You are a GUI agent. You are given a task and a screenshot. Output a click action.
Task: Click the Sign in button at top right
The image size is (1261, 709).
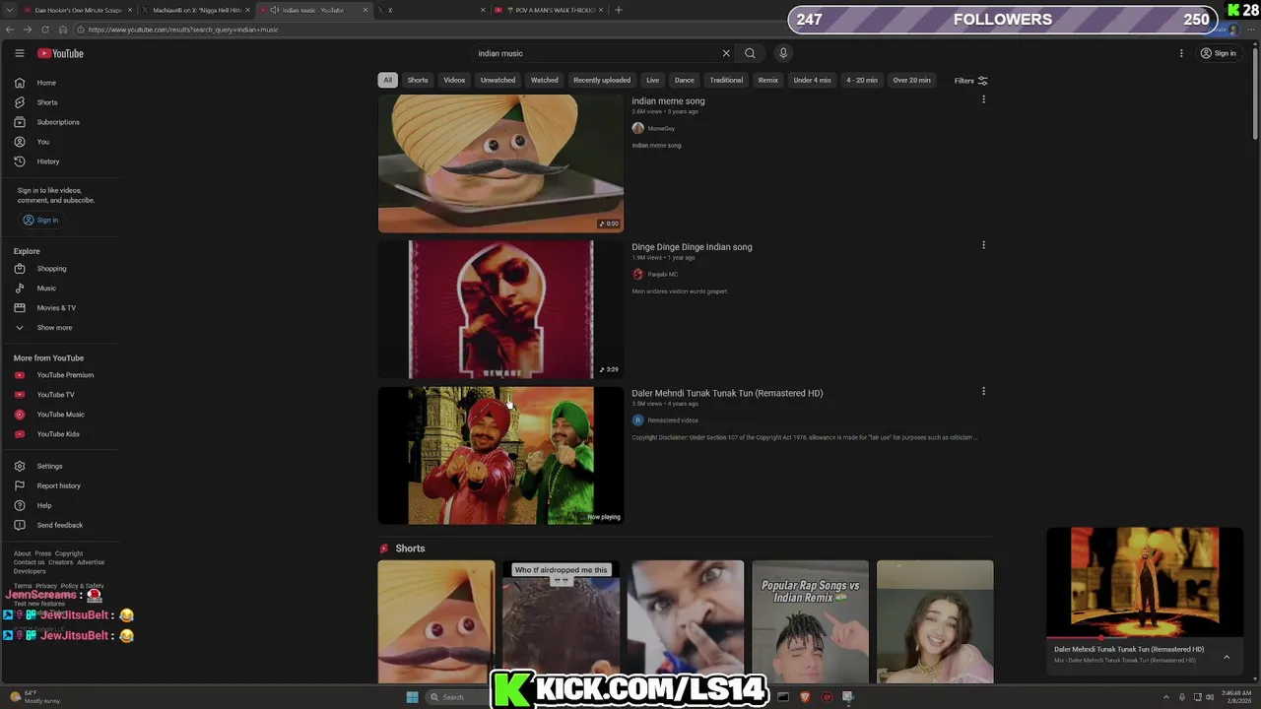coord(1218,53)
